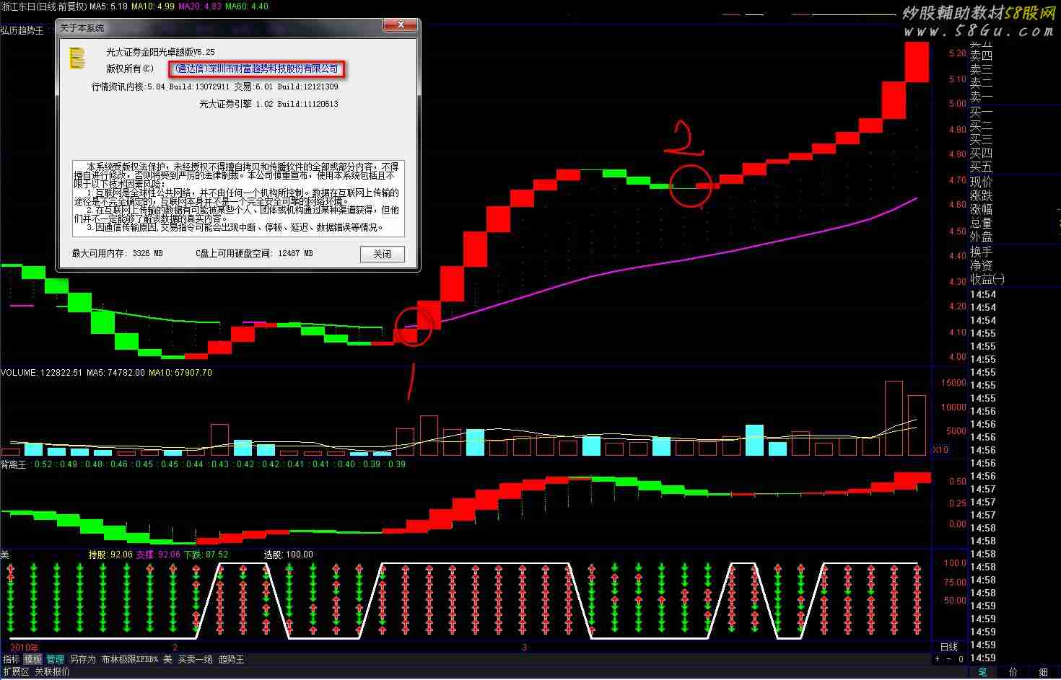Open the 扩展区 panel
Viewport: 1061px width, 680px height.
[x=16, y=672]
